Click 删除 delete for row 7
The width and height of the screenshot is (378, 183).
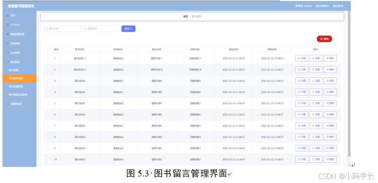point(330,126)
